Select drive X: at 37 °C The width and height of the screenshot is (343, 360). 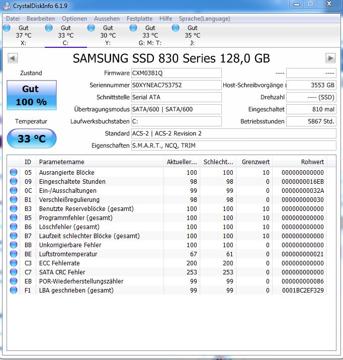pos(23,35)
